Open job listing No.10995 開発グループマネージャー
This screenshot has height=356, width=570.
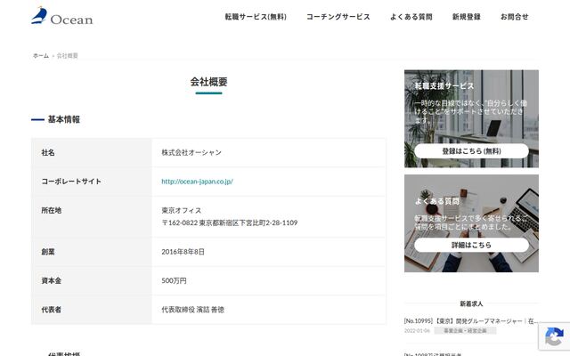[x=471, y=321]
